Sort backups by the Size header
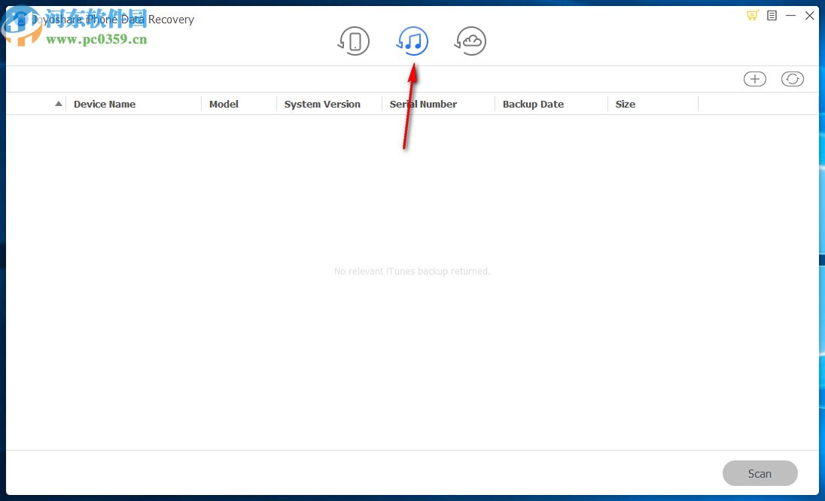825x501 pixels. click(626, 104)
